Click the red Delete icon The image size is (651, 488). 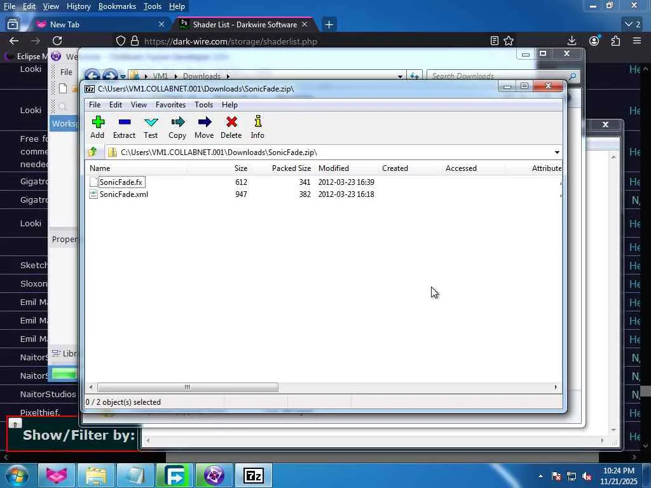(231, 127)
